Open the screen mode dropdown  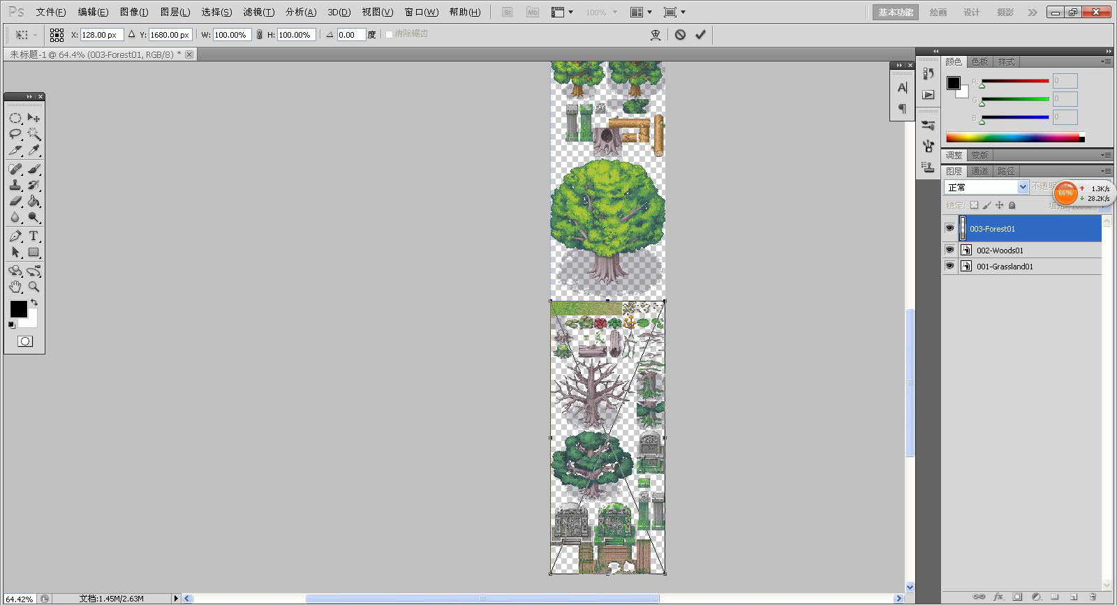point(674,12)
